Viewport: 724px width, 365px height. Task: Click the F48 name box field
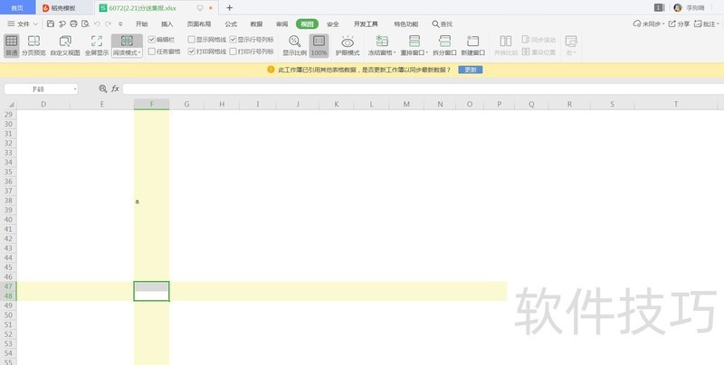click(40, 89)
